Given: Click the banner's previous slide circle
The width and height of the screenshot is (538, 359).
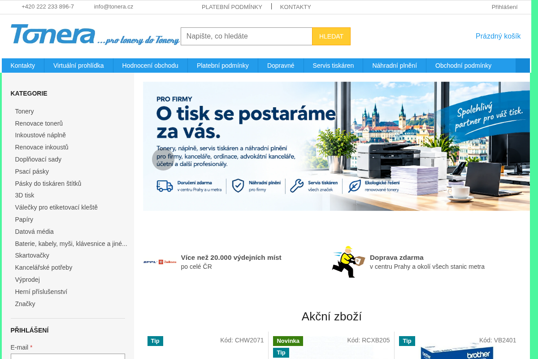Looking at the screenshot, I should (x=163, y=159).
